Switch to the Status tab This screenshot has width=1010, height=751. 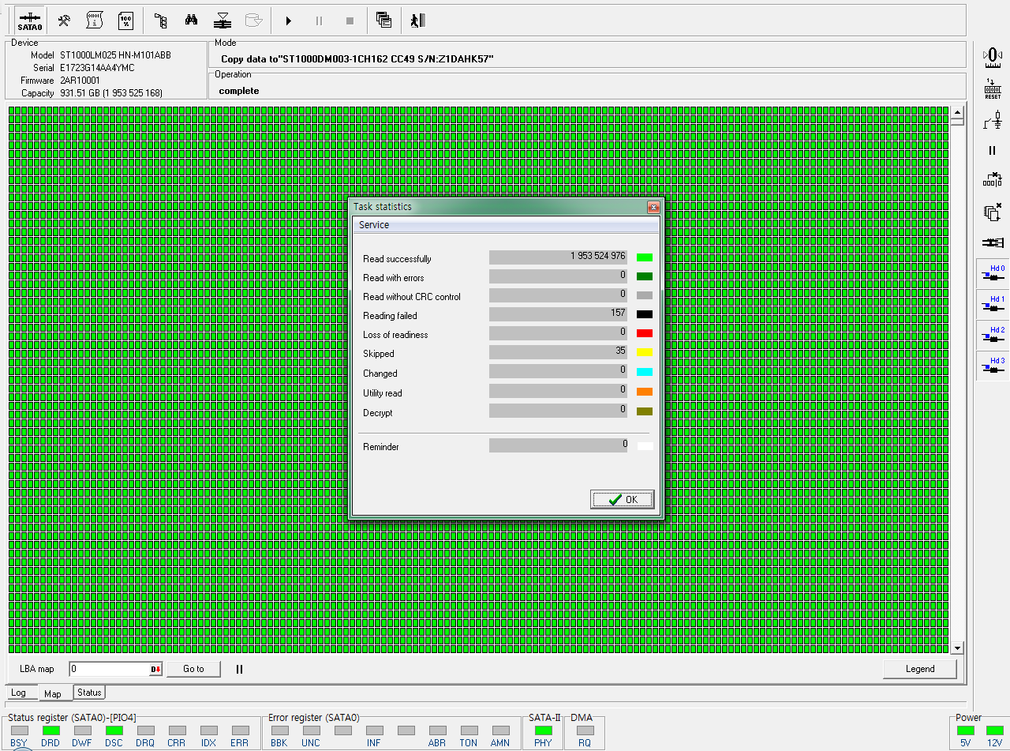89,693
